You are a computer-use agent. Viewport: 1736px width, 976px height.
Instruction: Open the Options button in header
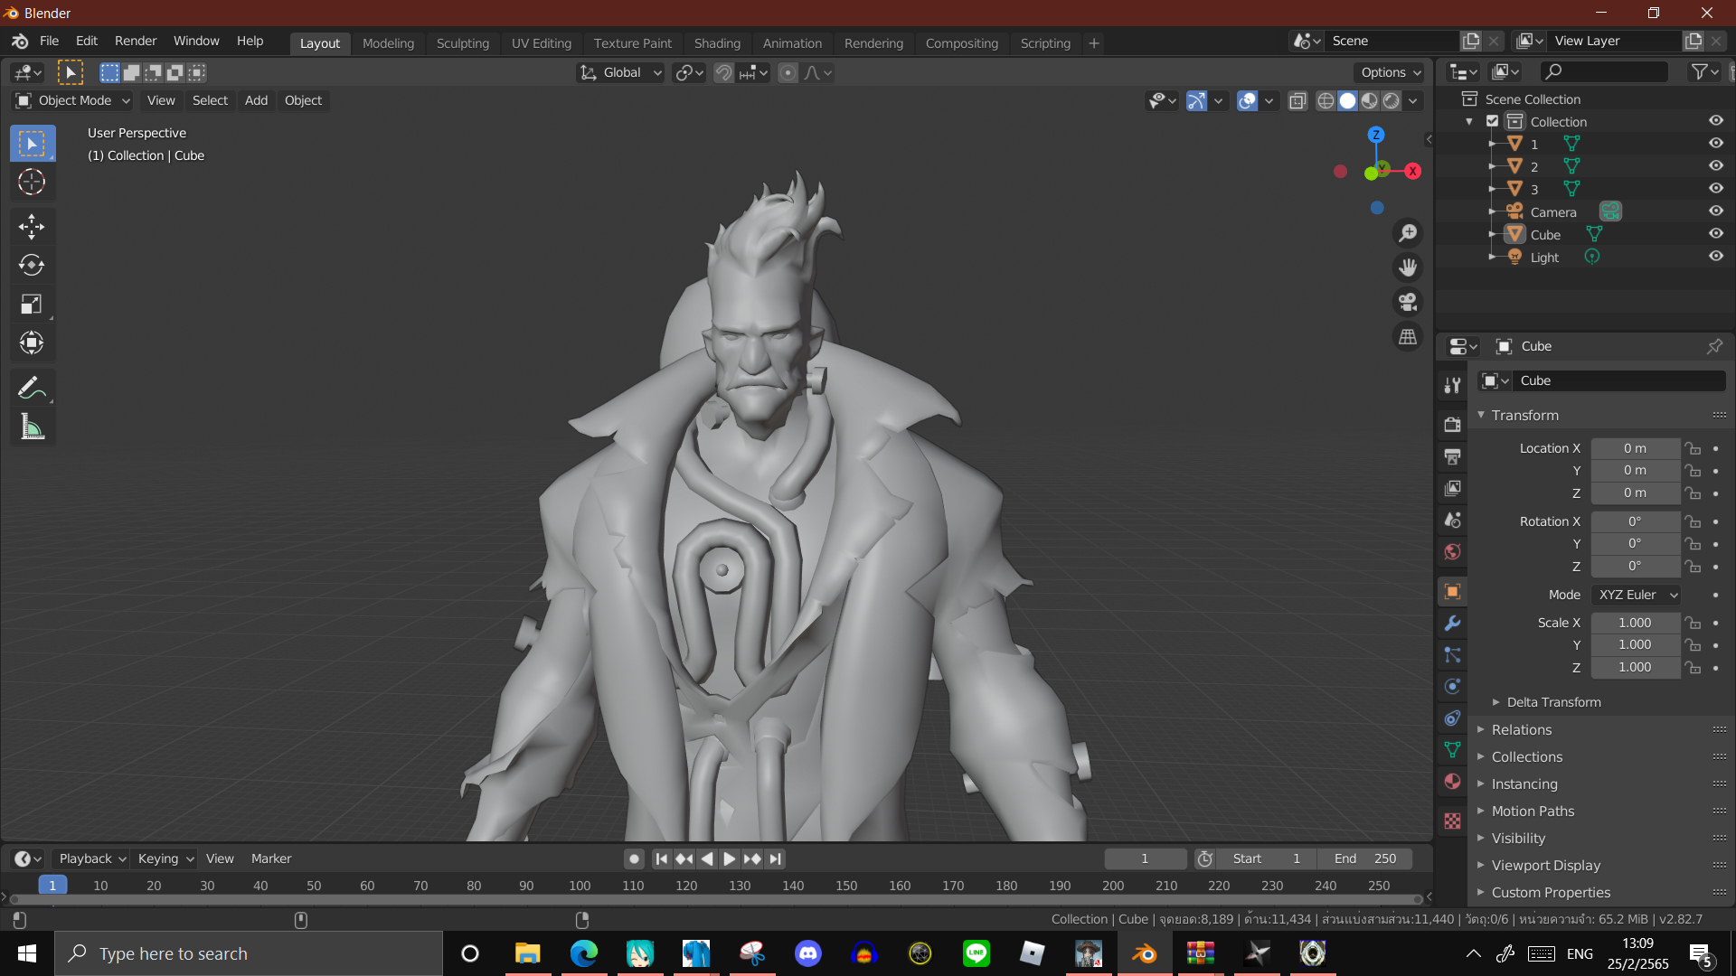[x=1391, y=72]
